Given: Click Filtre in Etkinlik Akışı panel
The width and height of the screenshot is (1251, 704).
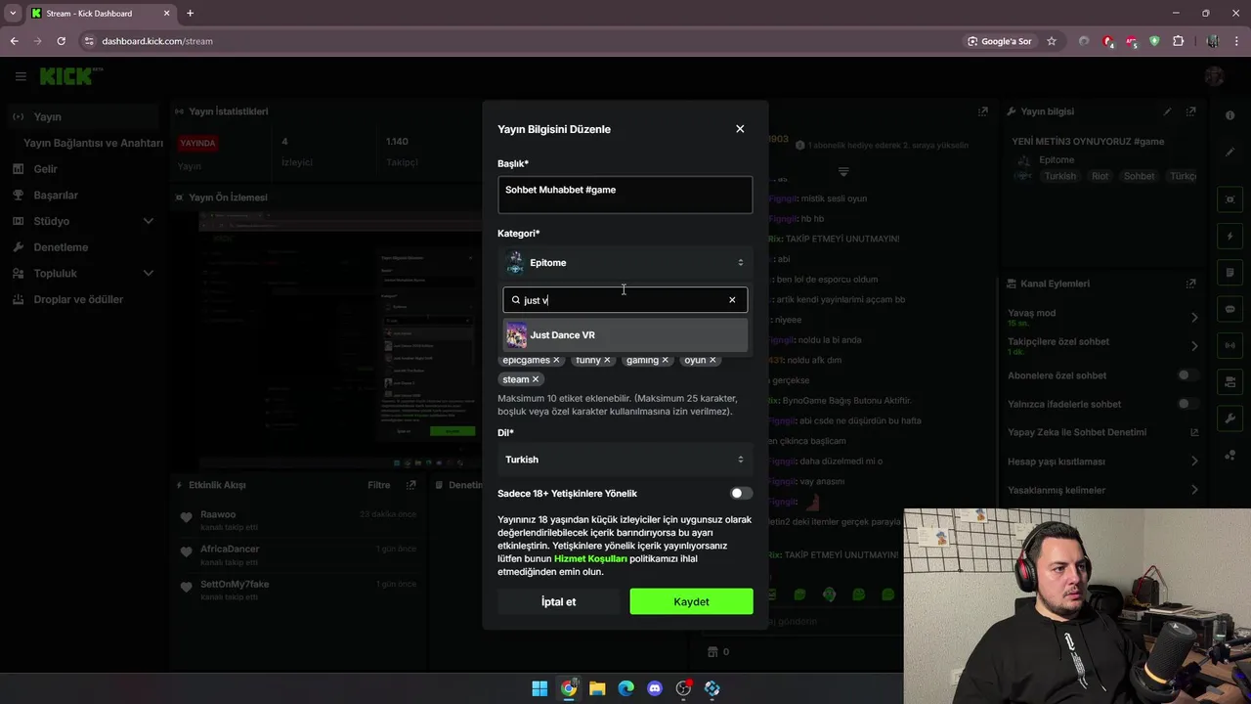Looking at the screenshot, I should [x=378, y=485].
